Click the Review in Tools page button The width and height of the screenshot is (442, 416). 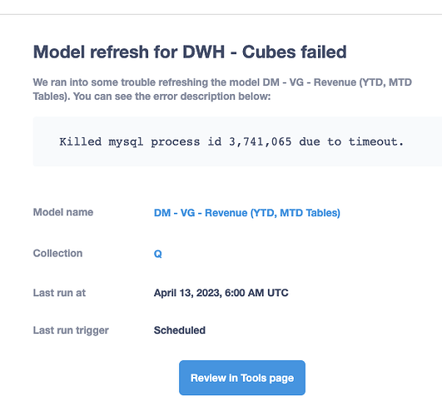point(242,378)
